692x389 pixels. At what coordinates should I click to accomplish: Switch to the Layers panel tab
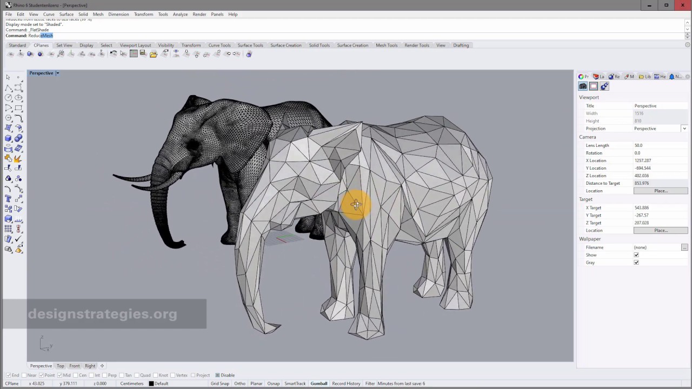click(x=598, y=77)
